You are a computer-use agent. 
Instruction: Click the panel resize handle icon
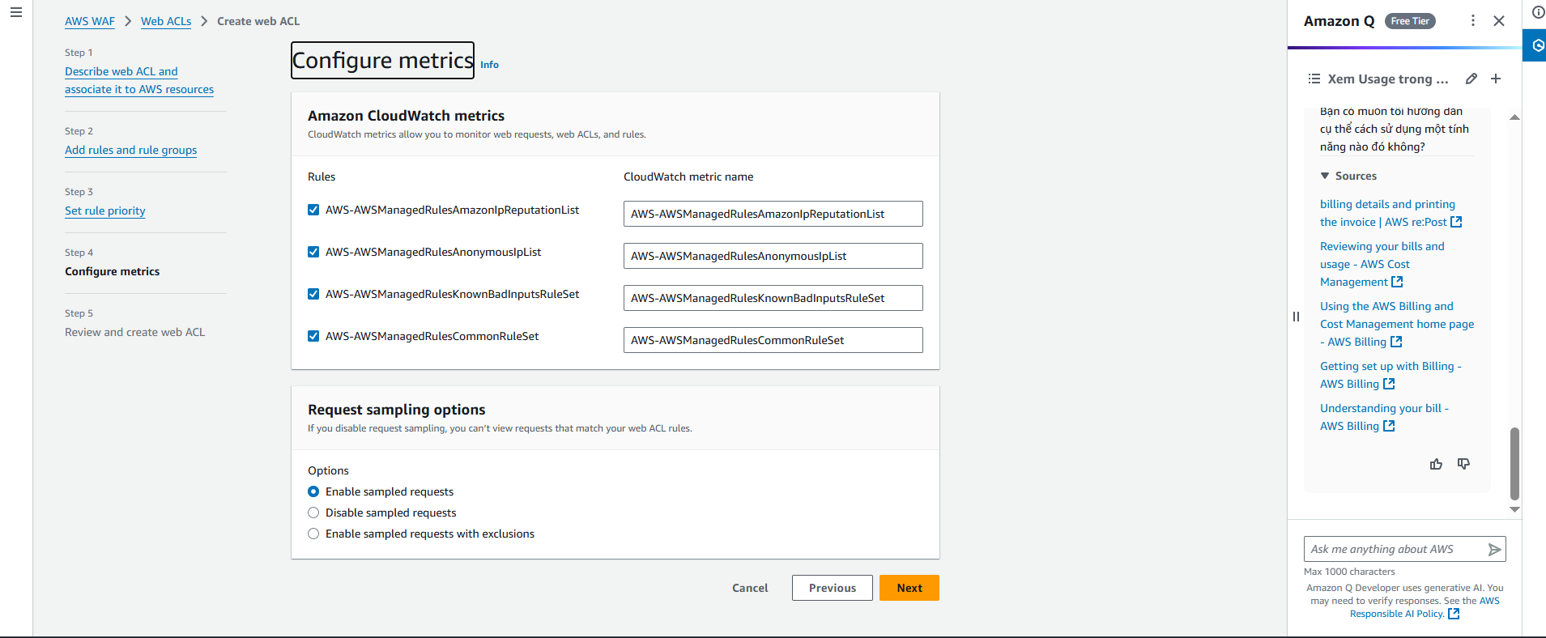(x=1296, y=317)
